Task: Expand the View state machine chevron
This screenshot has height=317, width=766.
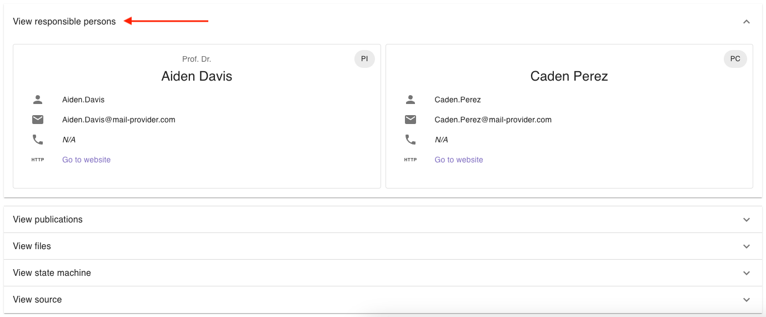Action: pos(746,273)
